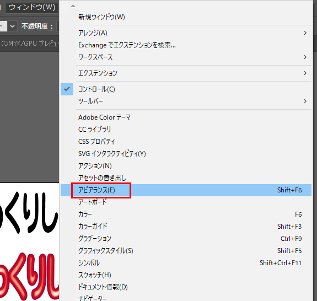Open グラデーション panel
This screenshot has width=317, height=301.
click(x=186, y=239)
